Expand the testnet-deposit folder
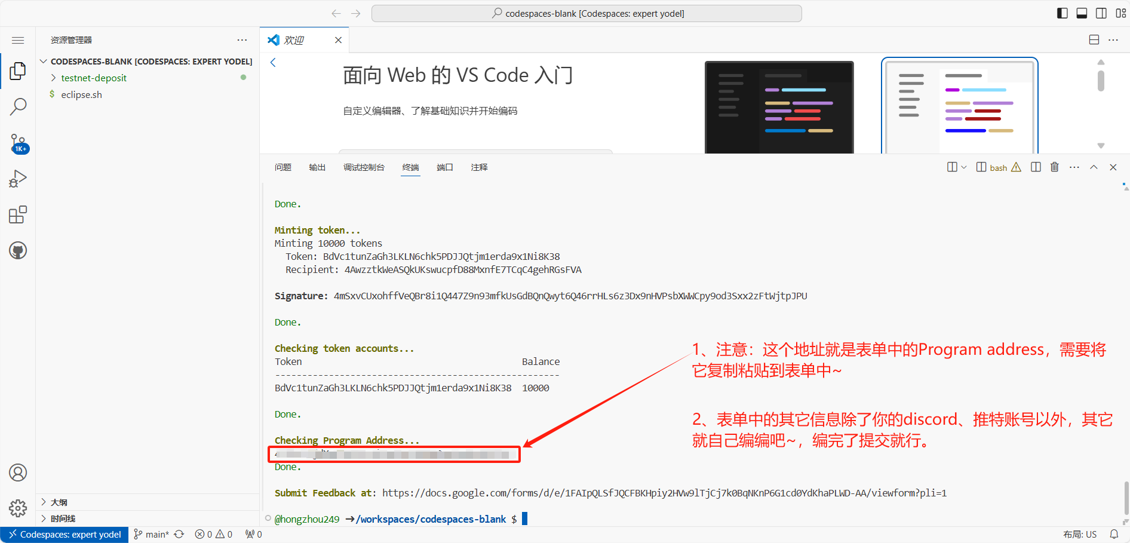This screenshot has height=543, width=1130. tap(147, 78)
